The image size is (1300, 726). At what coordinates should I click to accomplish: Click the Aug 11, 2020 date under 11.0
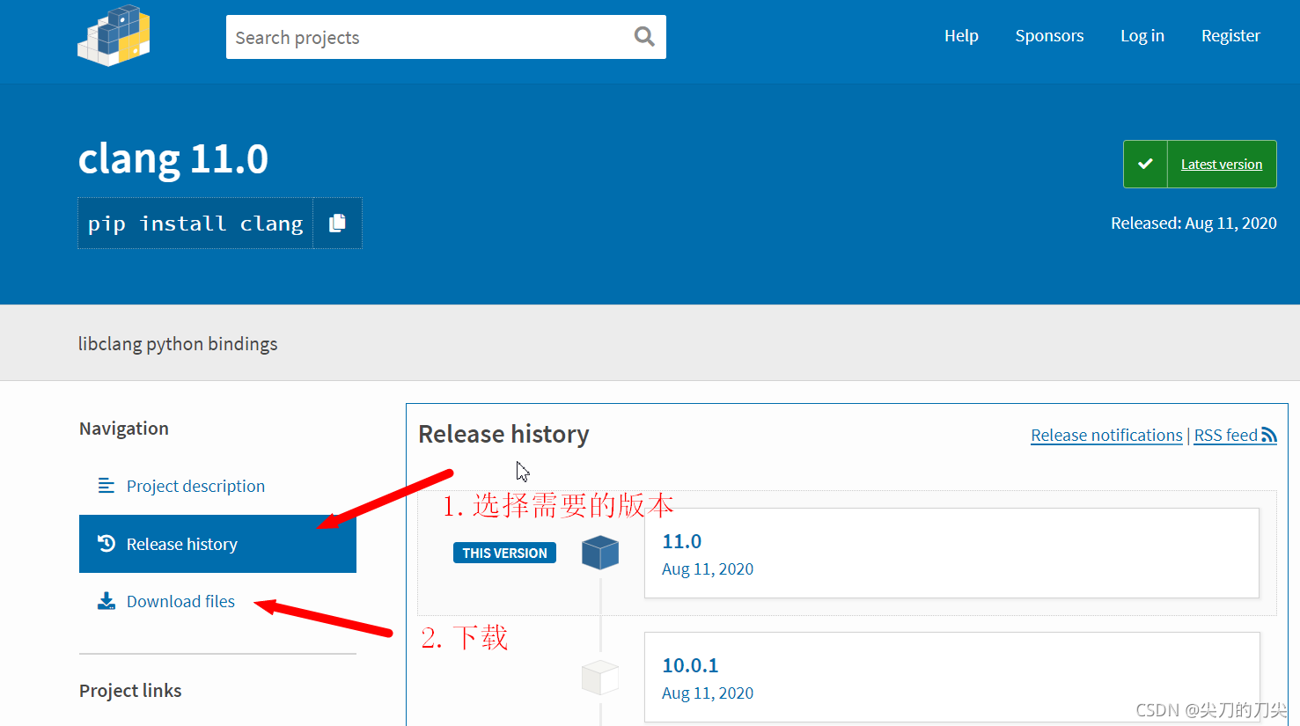pyautogui.click(x=708, y=568)
